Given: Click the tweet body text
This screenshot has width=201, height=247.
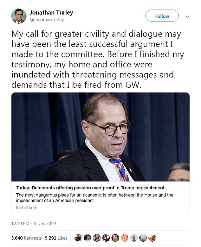Looking at the screenshot, I should [x=98, y=59].
